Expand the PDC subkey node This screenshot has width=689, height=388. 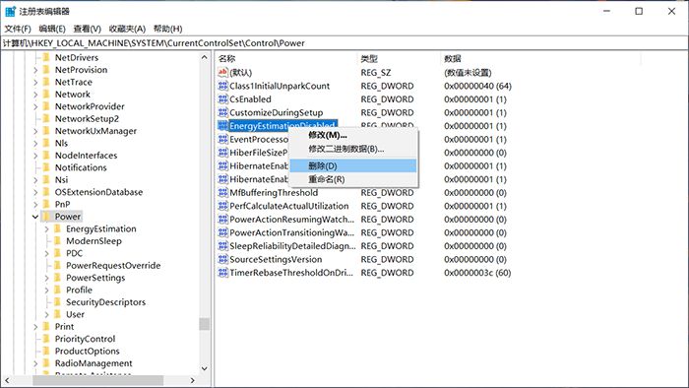click(x=46, y=253)
